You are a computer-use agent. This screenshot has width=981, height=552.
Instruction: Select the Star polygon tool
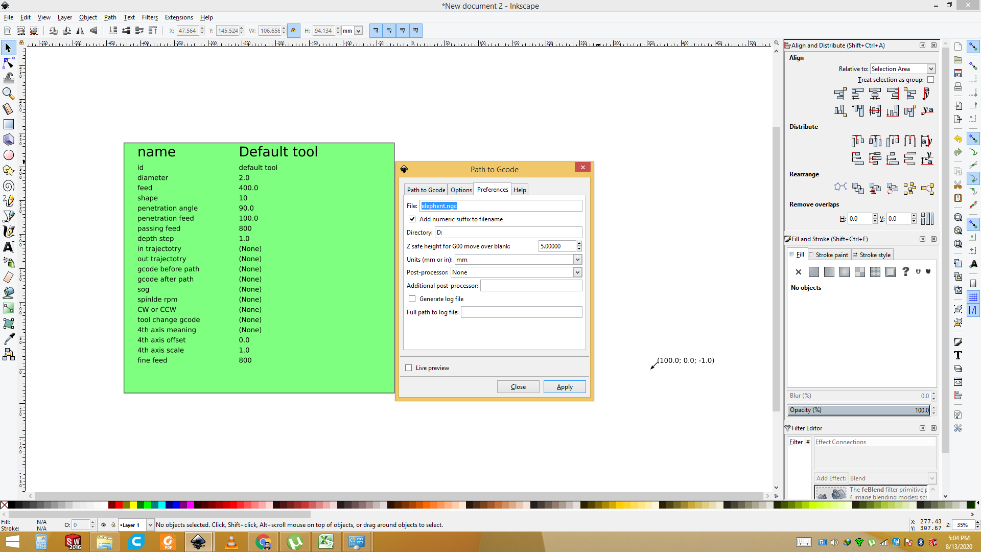[x=9, y=170]
